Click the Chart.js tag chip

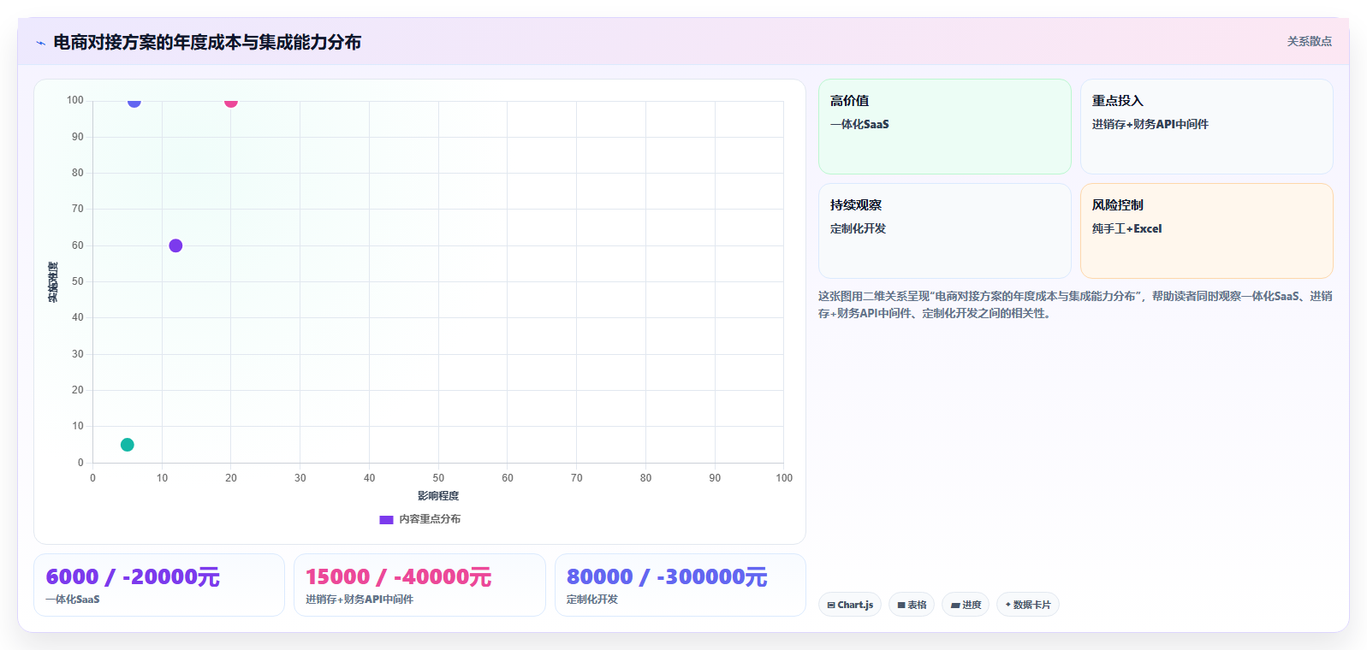pos(850,605)
